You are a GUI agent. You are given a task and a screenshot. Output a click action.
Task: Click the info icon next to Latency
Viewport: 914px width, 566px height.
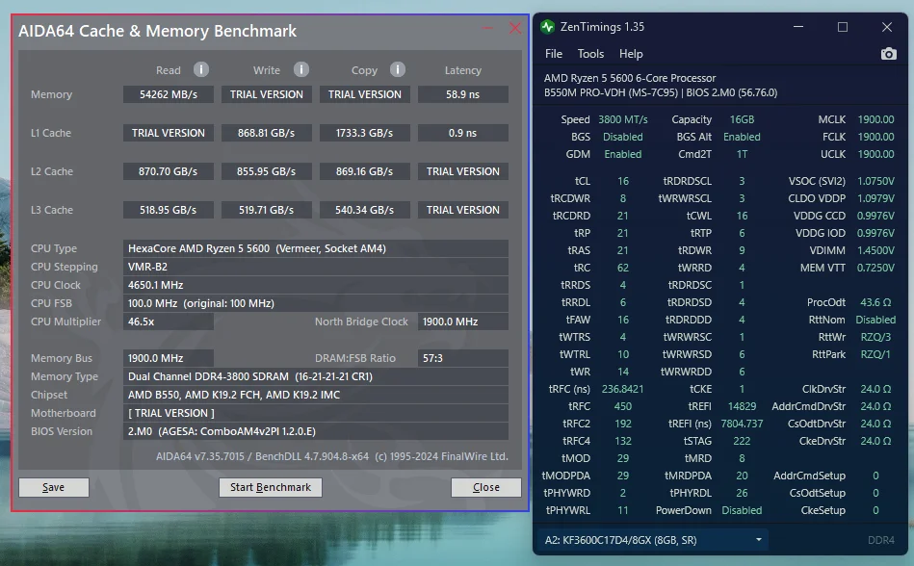[x=462, y=70]
